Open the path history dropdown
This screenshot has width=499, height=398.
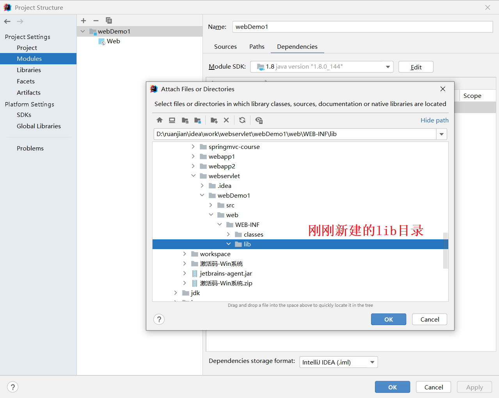tap(442, 134)
